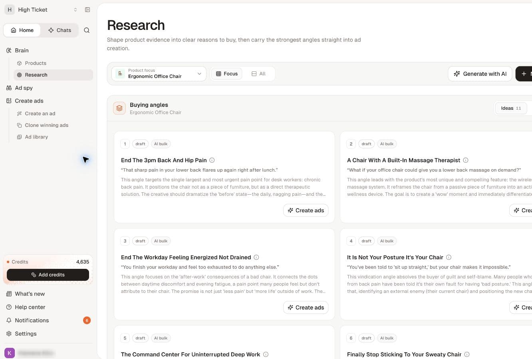
Task: Show info for Finally Stop Sticking angle
Action: coord(467,354)
